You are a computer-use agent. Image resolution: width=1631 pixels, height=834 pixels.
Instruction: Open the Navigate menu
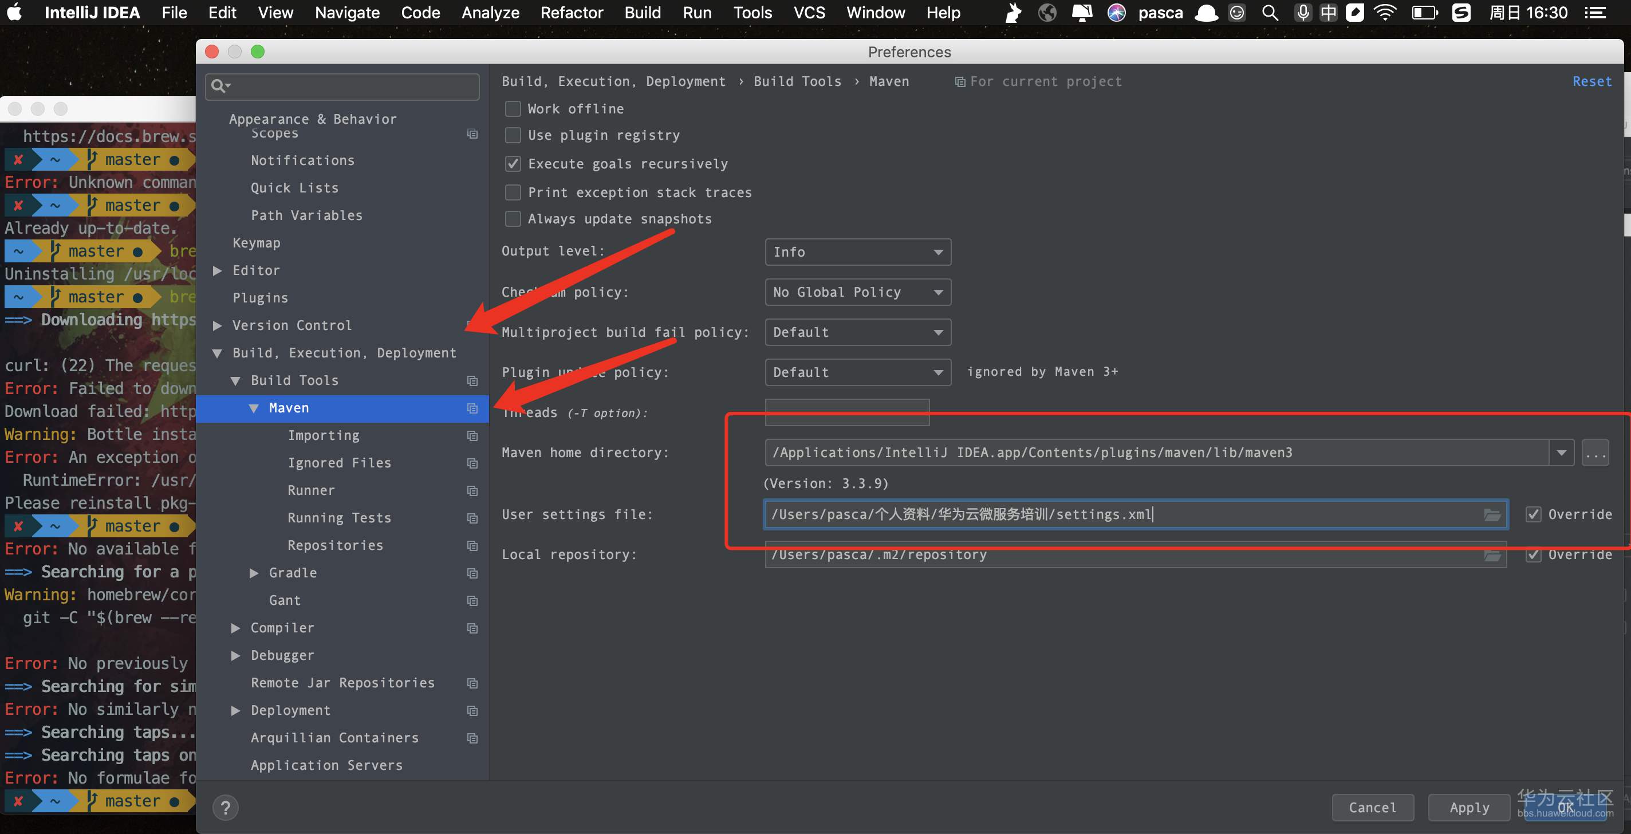click(x=347, y=13)
